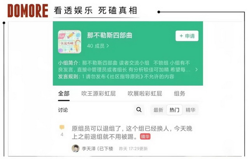Select the 热门 sort option

pos(174,110)
